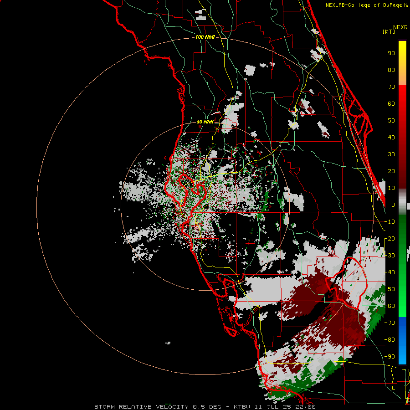This screenshot has width=410, height=410.
Task: Click the -50 knots scale label
Action: click(x=389, y=289)
